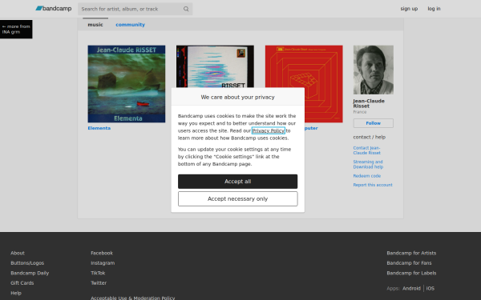
Task: Switch to the community tab
Action: [130, 25]
